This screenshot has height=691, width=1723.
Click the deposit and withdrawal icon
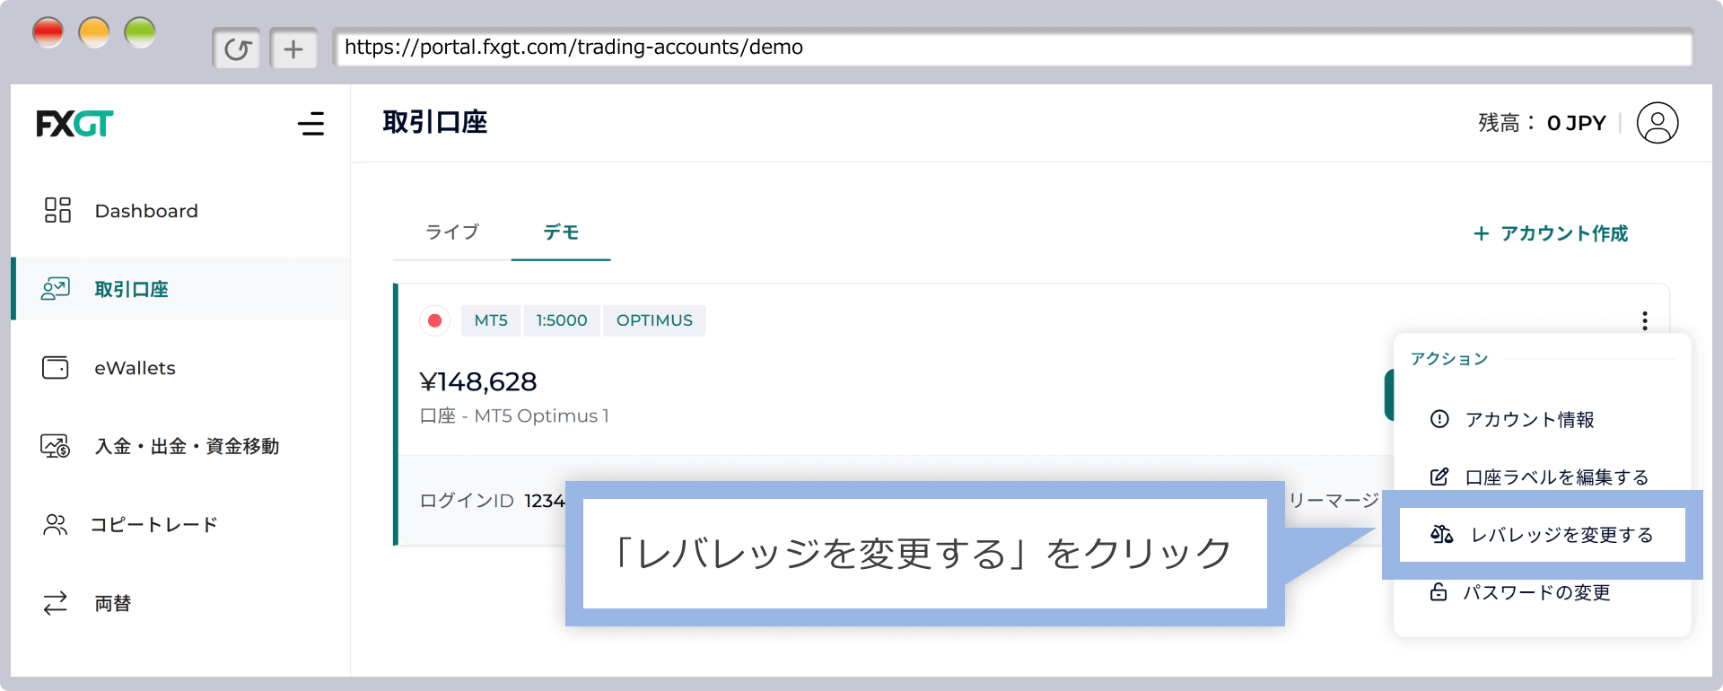[x=56, y=446]
